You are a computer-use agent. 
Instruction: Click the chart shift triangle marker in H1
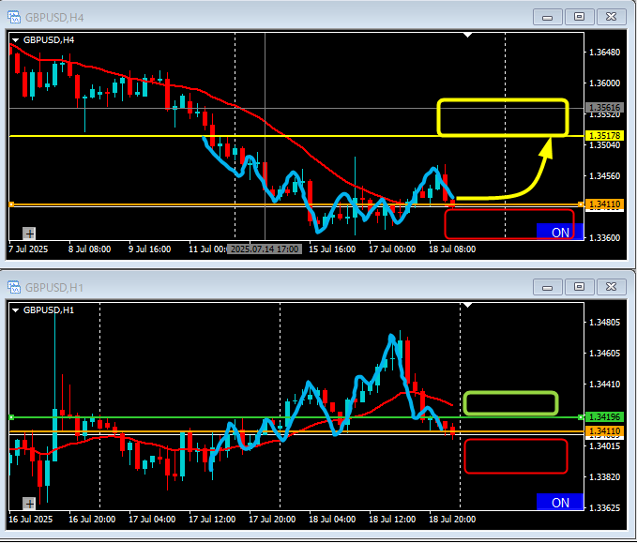(x=467, y=305)
